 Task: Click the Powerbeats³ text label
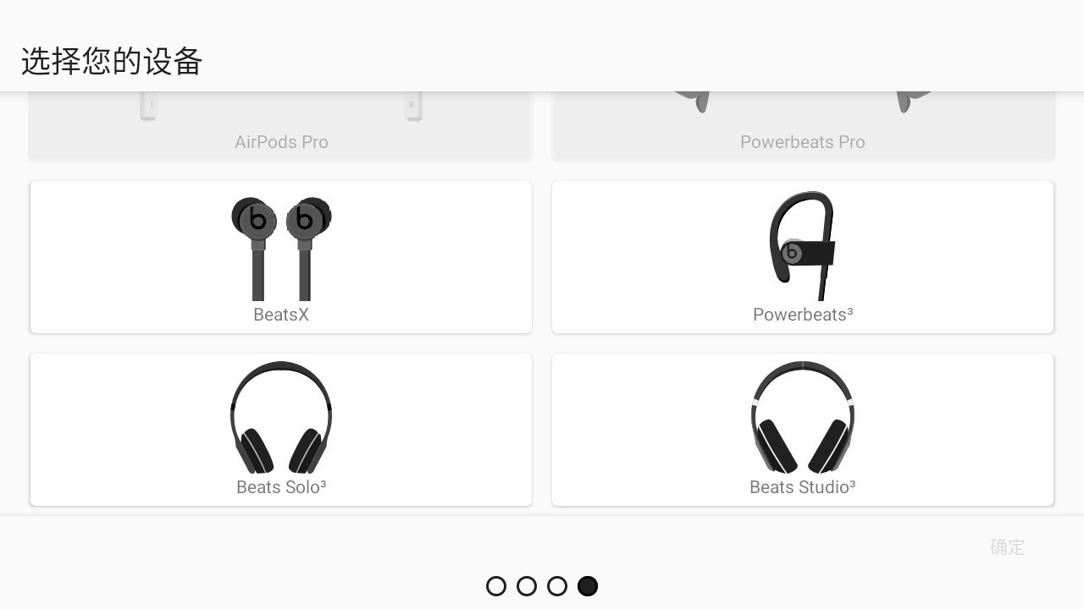click(x=803, y=315)
